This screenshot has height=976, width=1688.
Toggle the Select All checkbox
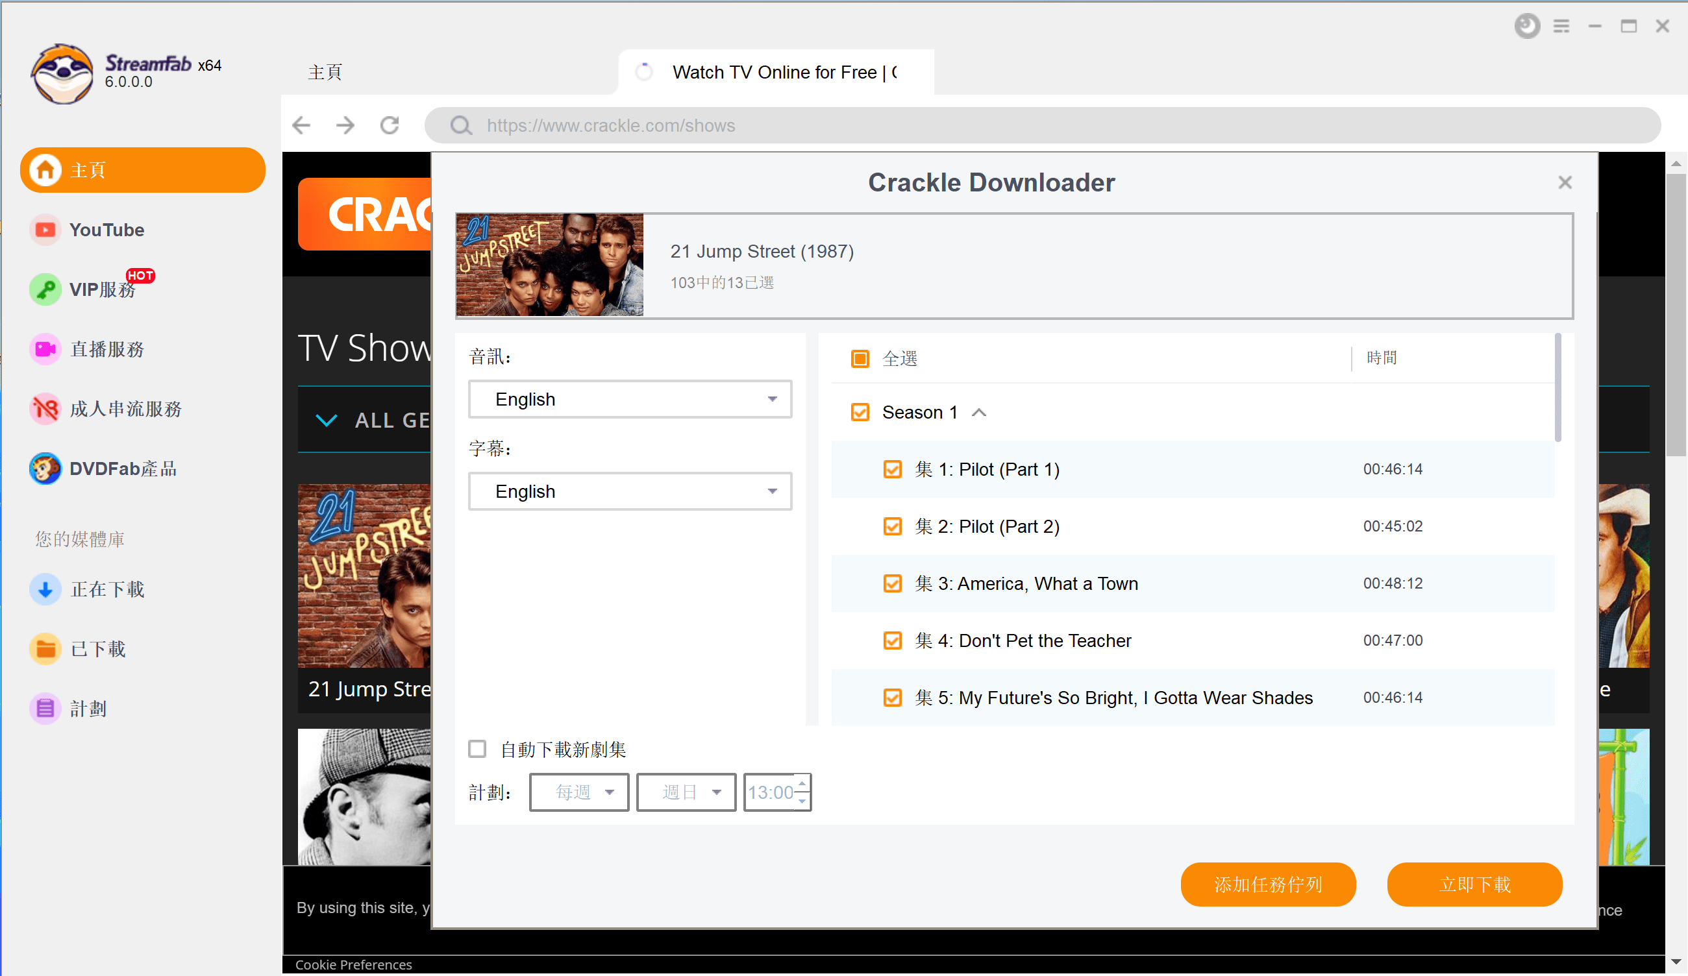point(860,359)
